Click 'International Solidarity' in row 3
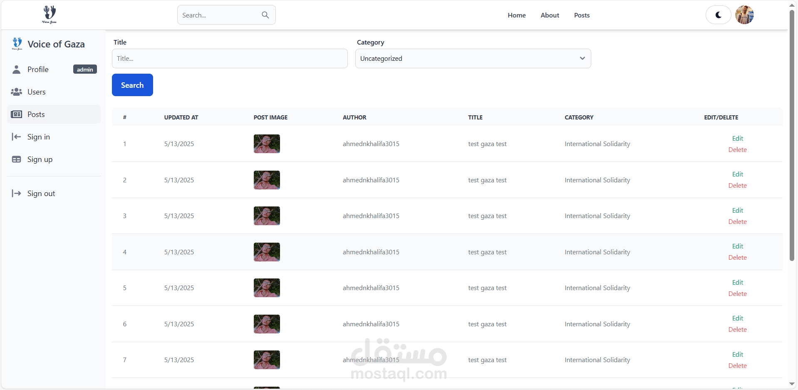This screenshot has height=390, width=798. point(597,216)
